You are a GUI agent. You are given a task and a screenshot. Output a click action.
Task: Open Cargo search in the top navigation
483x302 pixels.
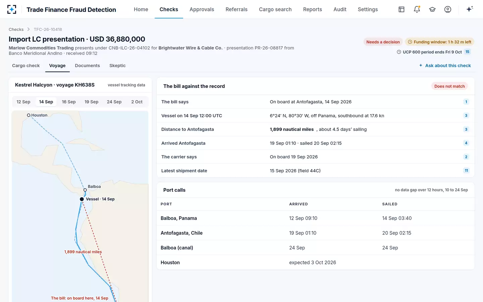(x=275, y=9)
